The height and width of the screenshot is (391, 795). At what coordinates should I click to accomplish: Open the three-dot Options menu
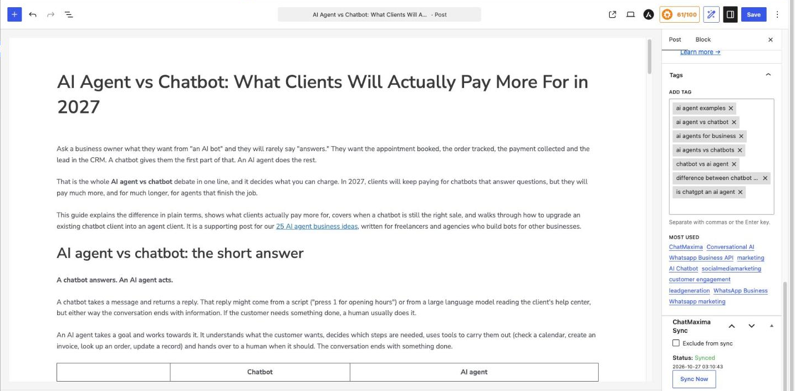coord(777,14)
